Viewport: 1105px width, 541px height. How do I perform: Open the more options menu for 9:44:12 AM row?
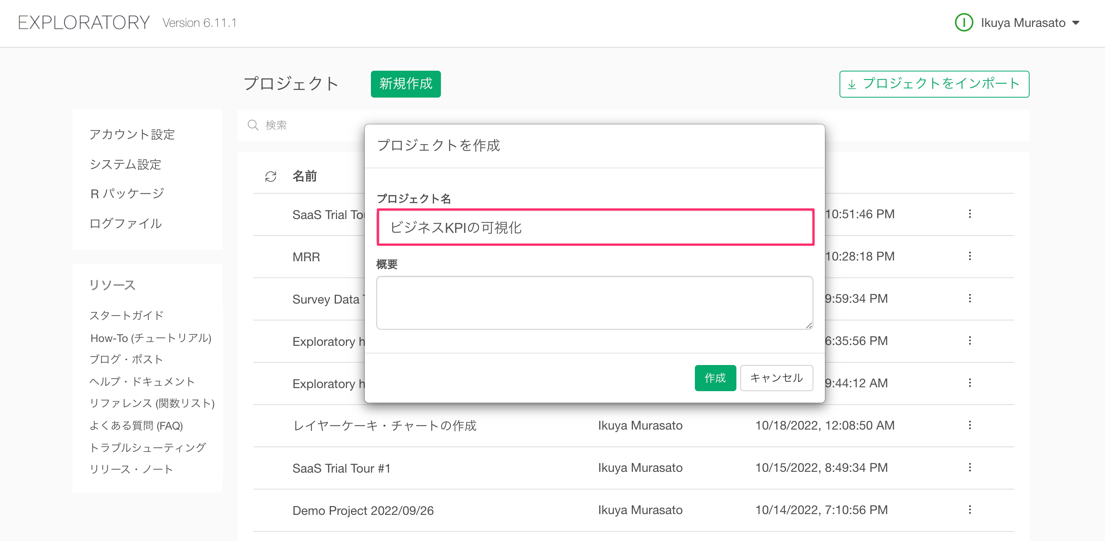tap(970, 383)
